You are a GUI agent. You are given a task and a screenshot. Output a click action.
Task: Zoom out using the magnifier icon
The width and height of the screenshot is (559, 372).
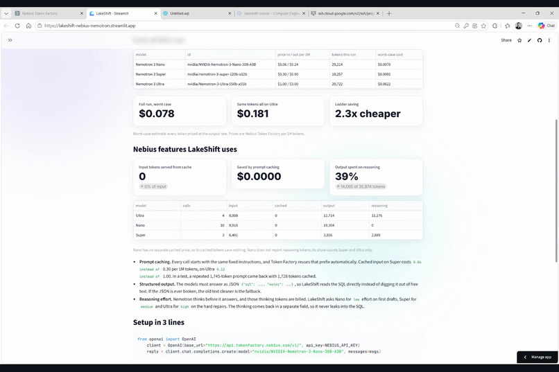click(457, 26)
